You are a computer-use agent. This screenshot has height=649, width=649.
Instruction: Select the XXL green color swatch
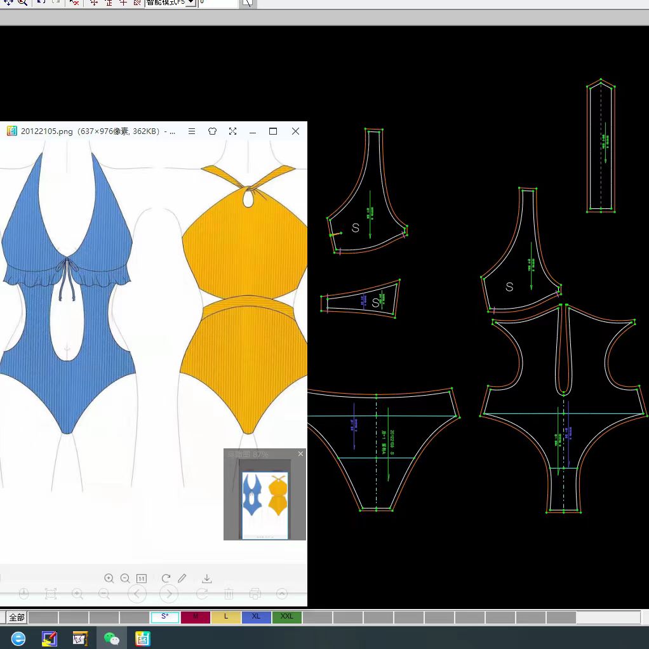[x=286, y=617]
